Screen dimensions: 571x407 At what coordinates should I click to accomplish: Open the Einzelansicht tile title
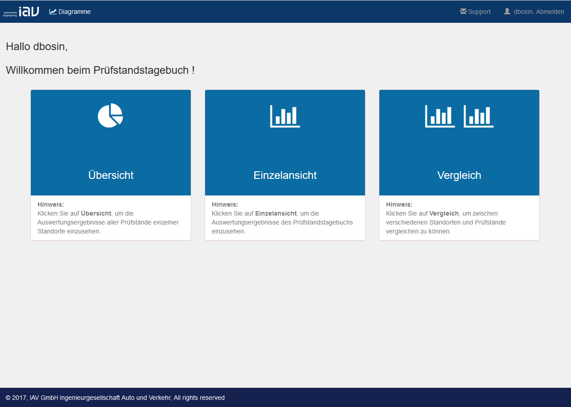pyautogui.click(x=285, y=175)
